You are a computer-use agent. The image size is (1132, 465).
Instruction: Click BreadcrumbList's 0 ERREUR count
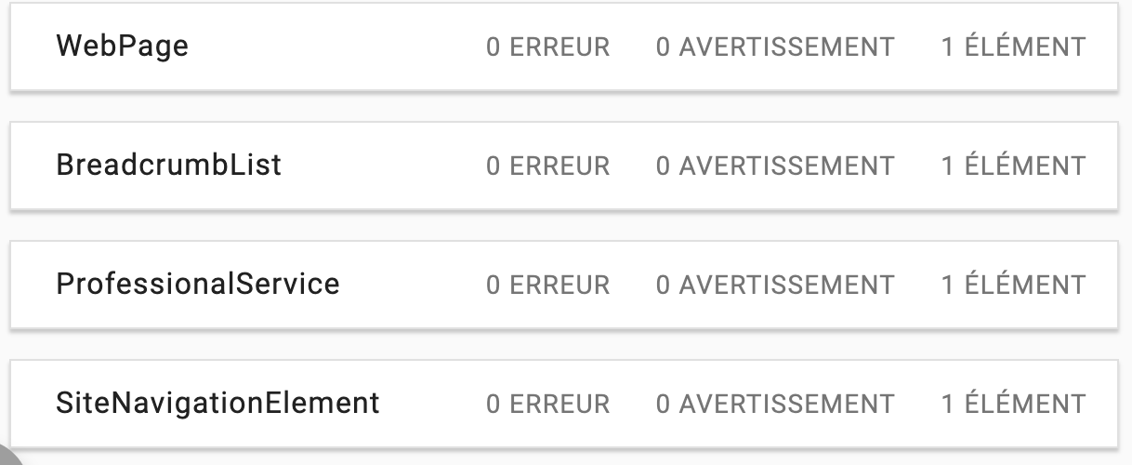pyautogui.click(x=548, y=166)
